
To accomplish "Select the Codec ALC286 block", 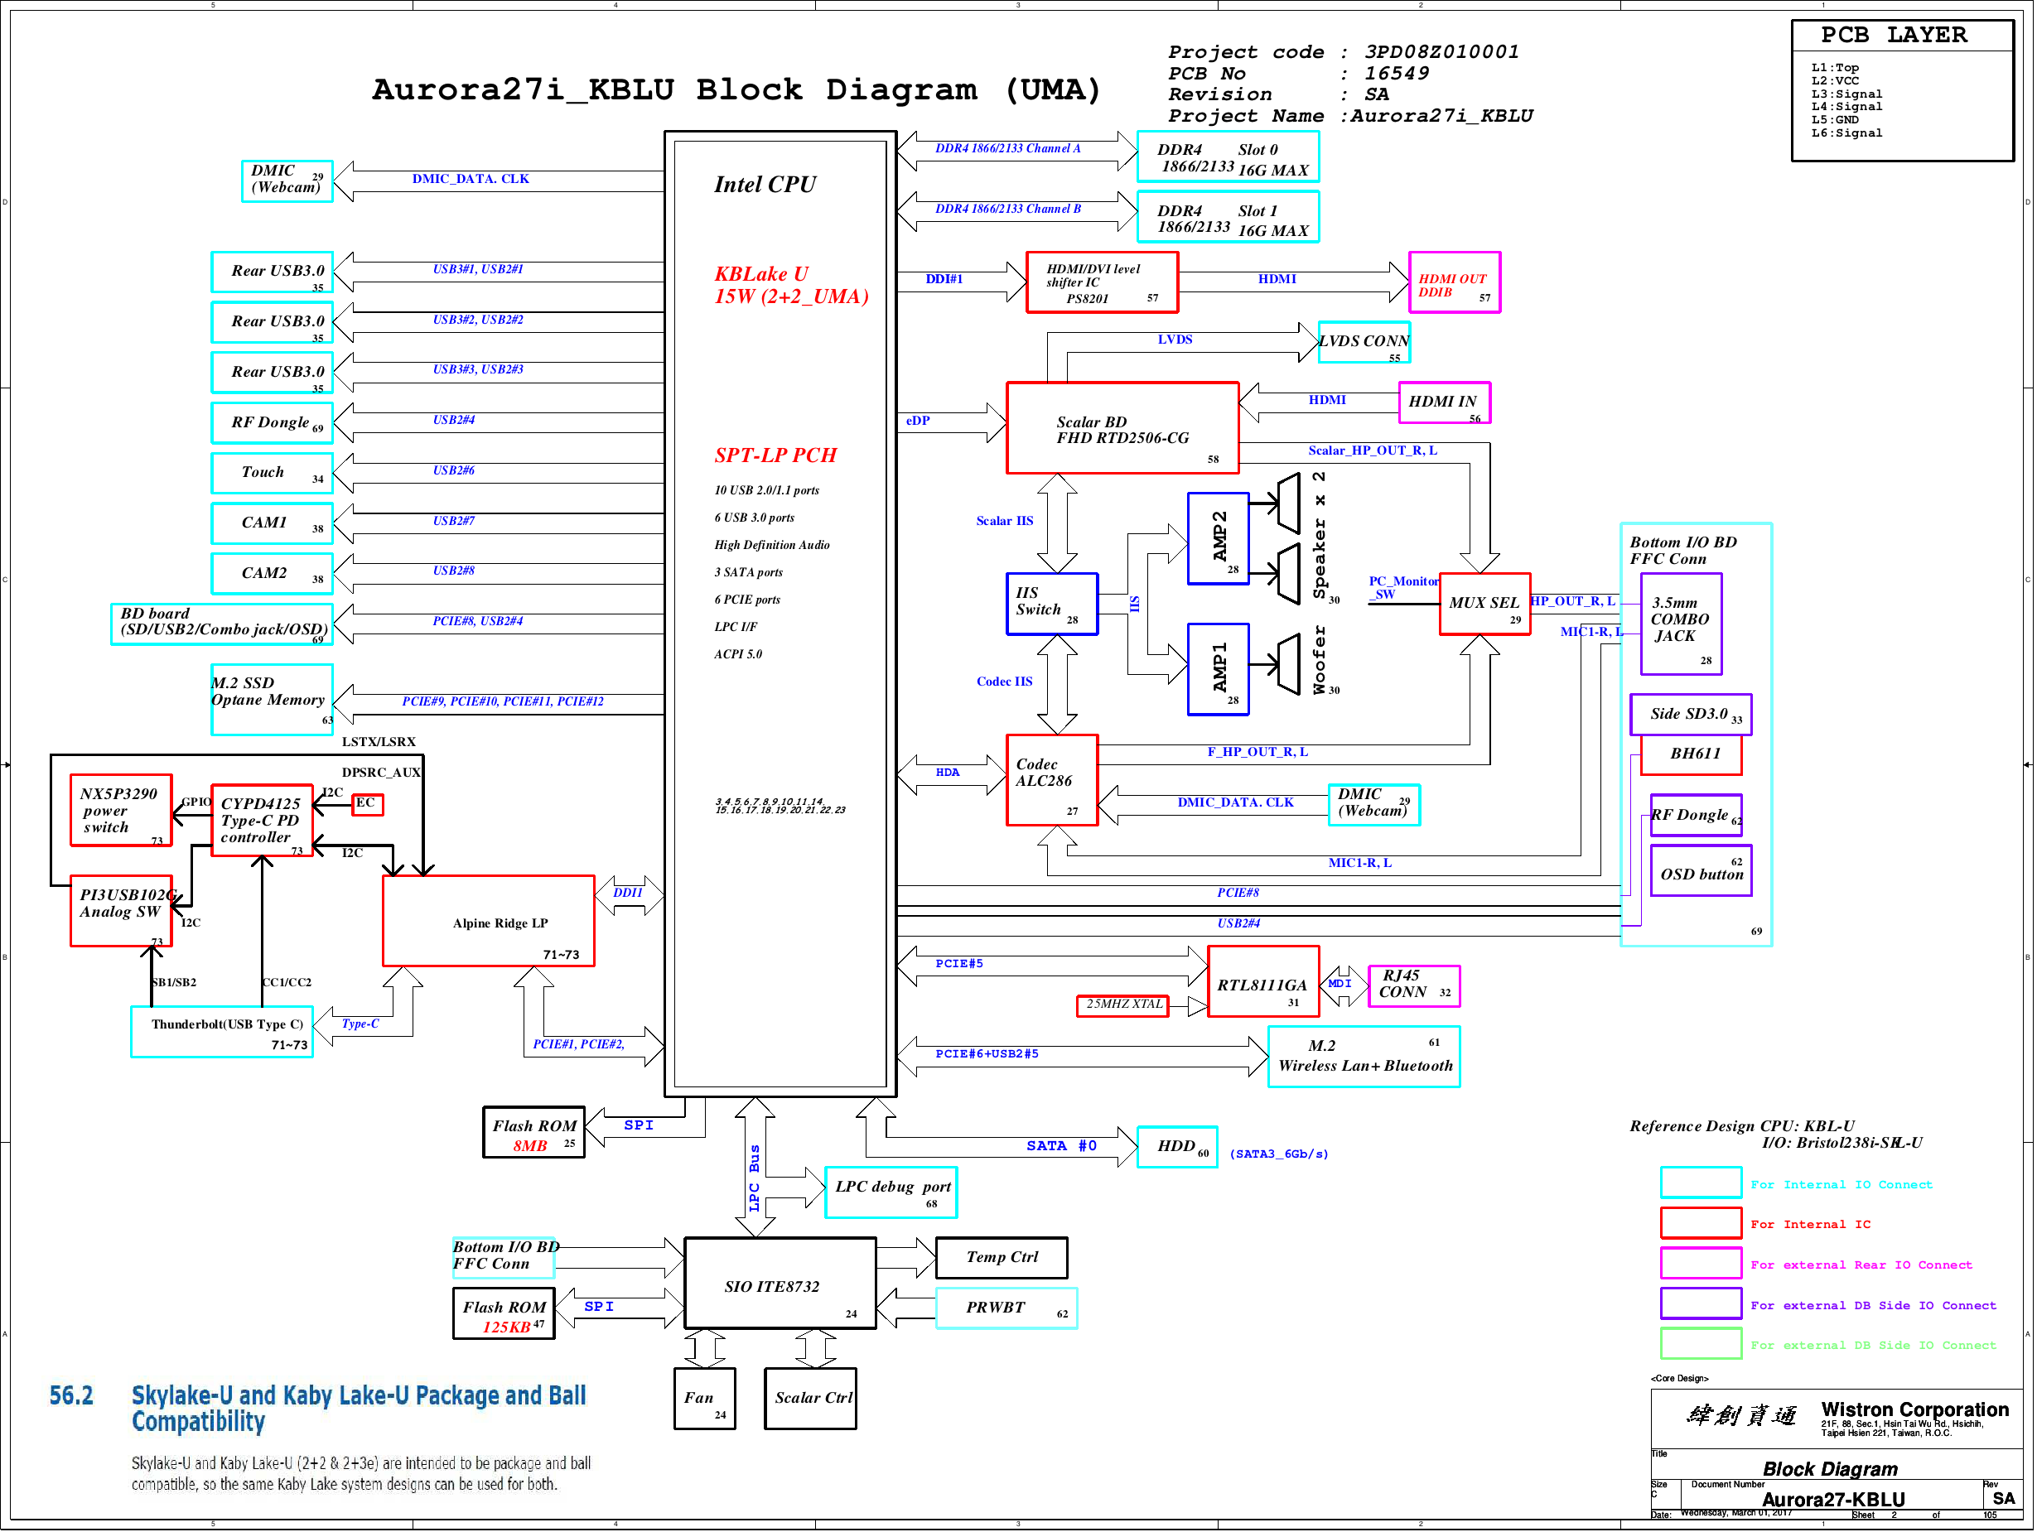I will [1052, 780].
